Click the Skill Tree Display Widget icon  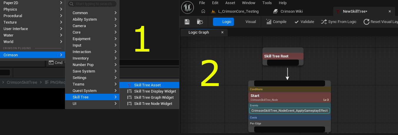point(129,91)
